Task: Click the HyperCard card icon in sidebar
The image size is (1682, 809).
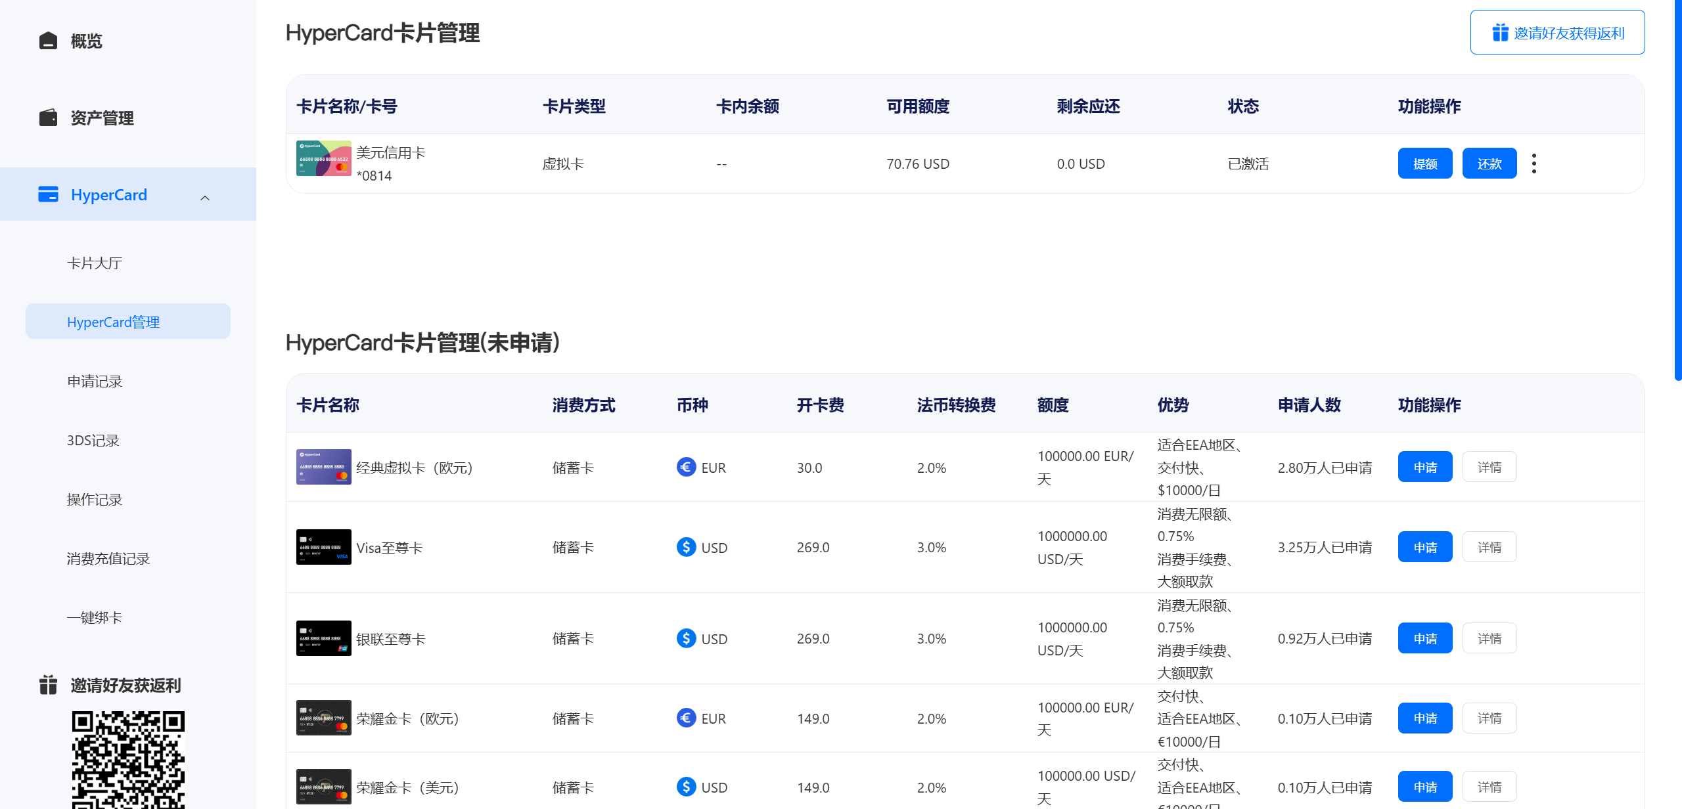Action: [x=48, y=194]
